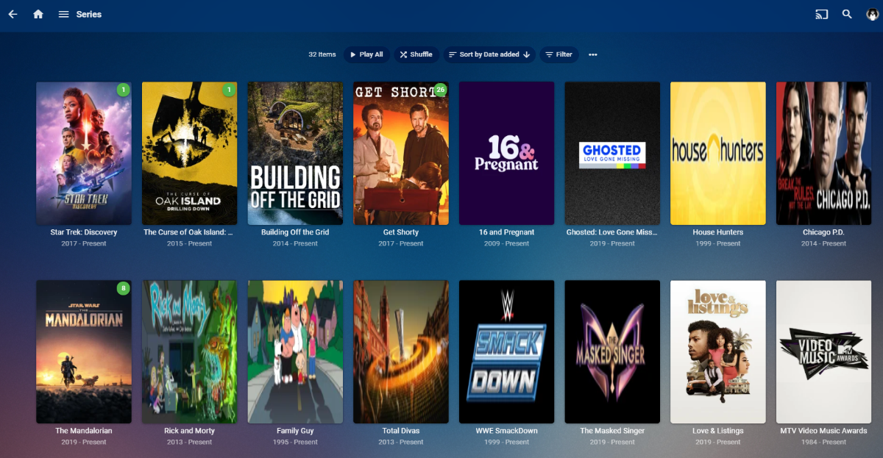The width and height of the screenshot is (883, 458).
Task: Open your user profile avatar menu
Action: [871, 13]
